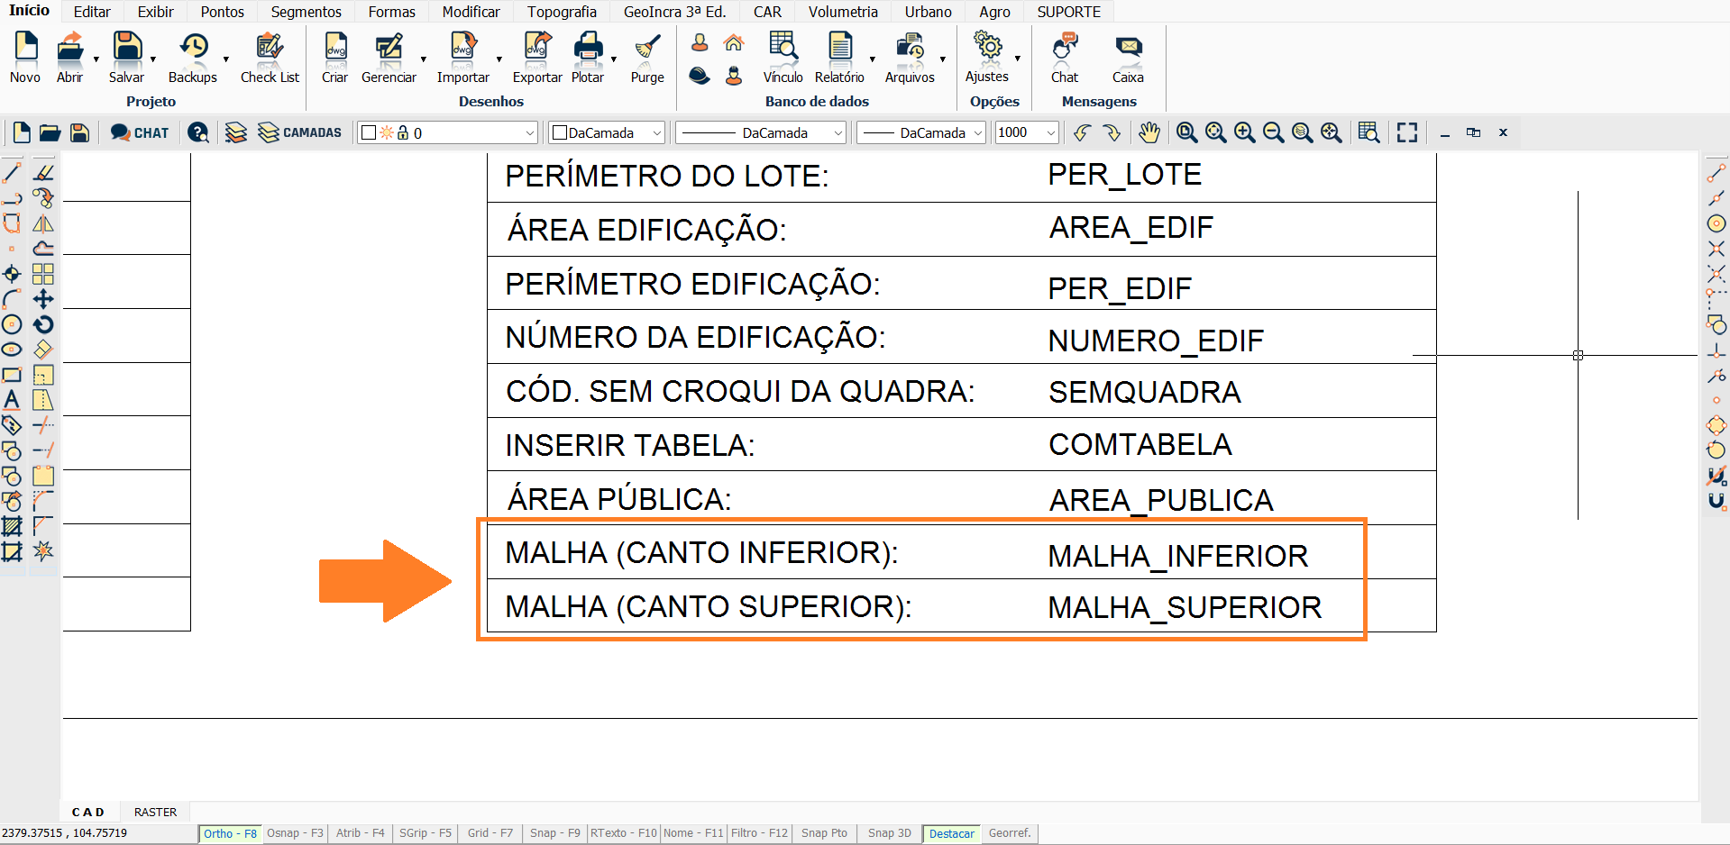Click the Purge drawing icon
The image size is (1730, 845).
click(646, 58)
